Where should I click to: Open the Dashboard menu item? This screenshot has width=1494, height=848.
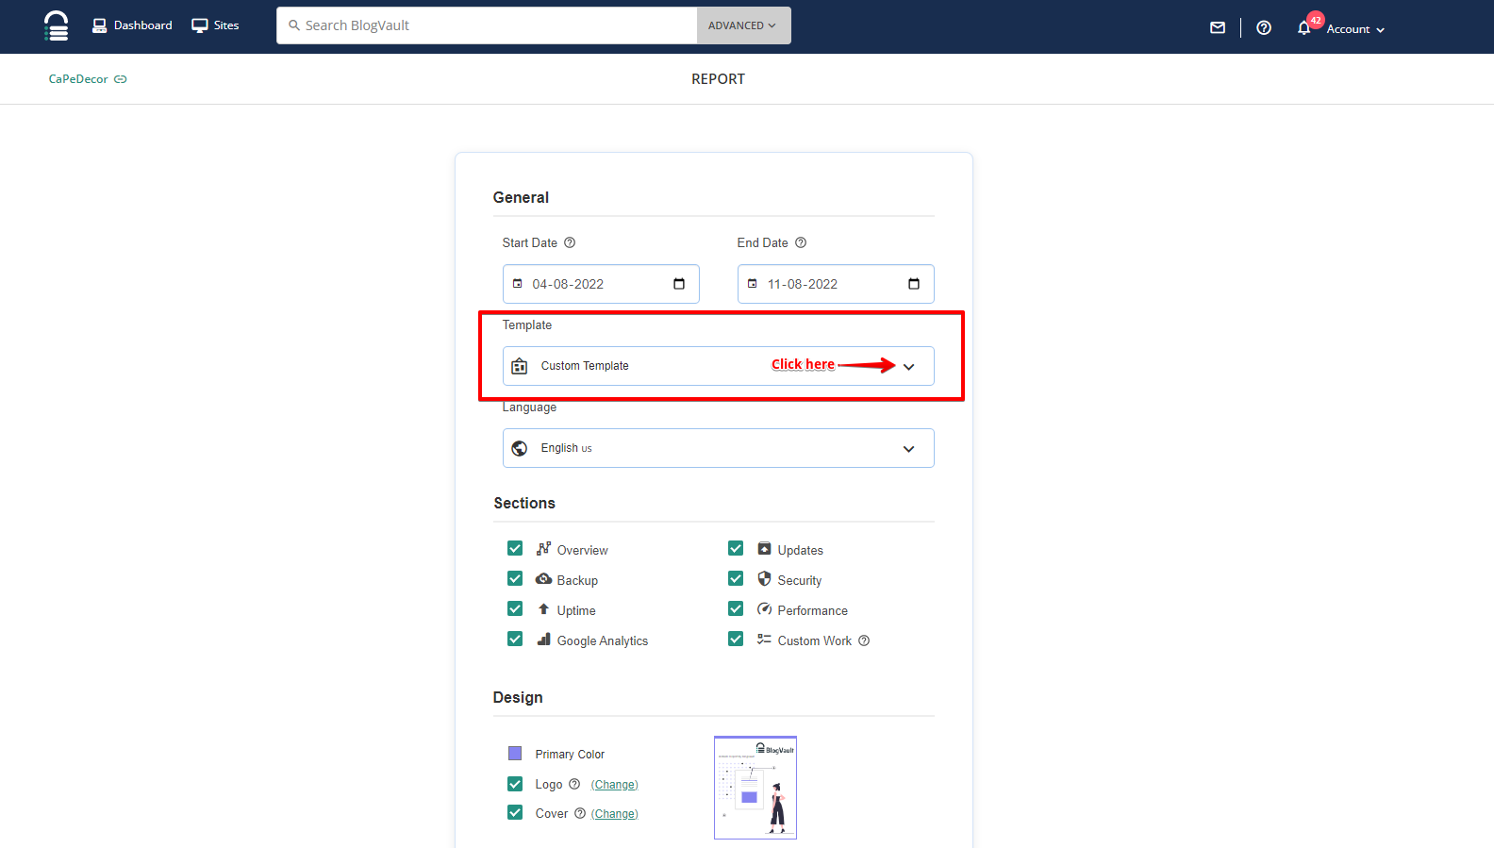click(x=132, y=25)
